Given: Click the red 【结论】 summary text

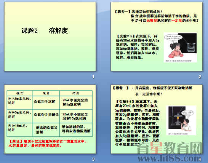Looking at the screenshot, I should [48, 143].
